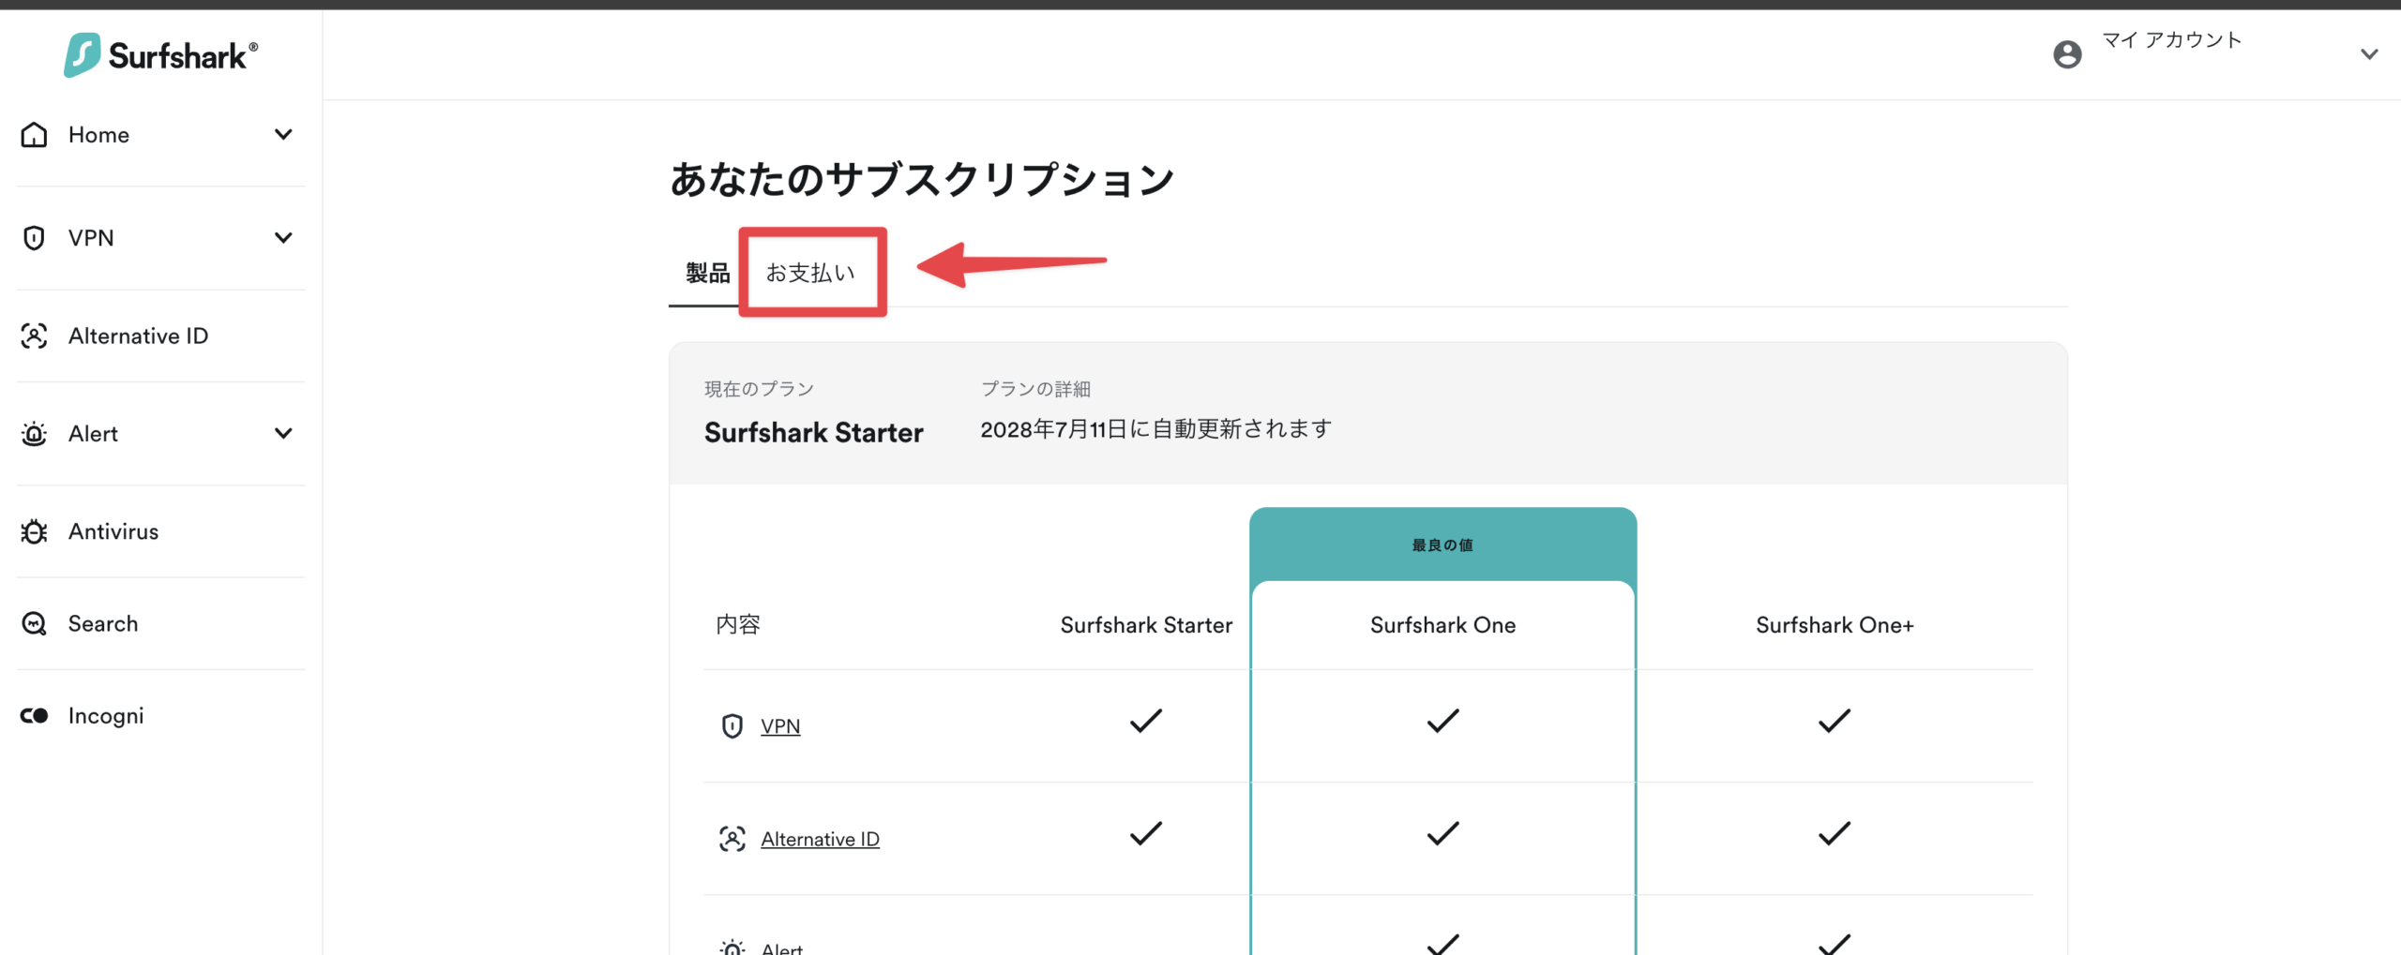Click VPN checkmark under Surfshark One+

click(x=1835, y=721)
